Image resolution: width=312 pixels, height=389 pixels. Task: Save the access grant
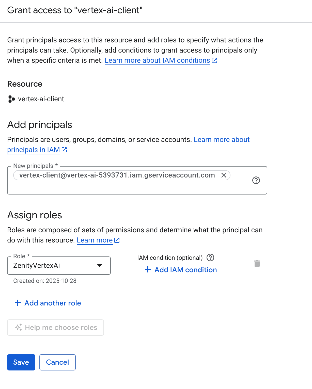click(21, 362)
